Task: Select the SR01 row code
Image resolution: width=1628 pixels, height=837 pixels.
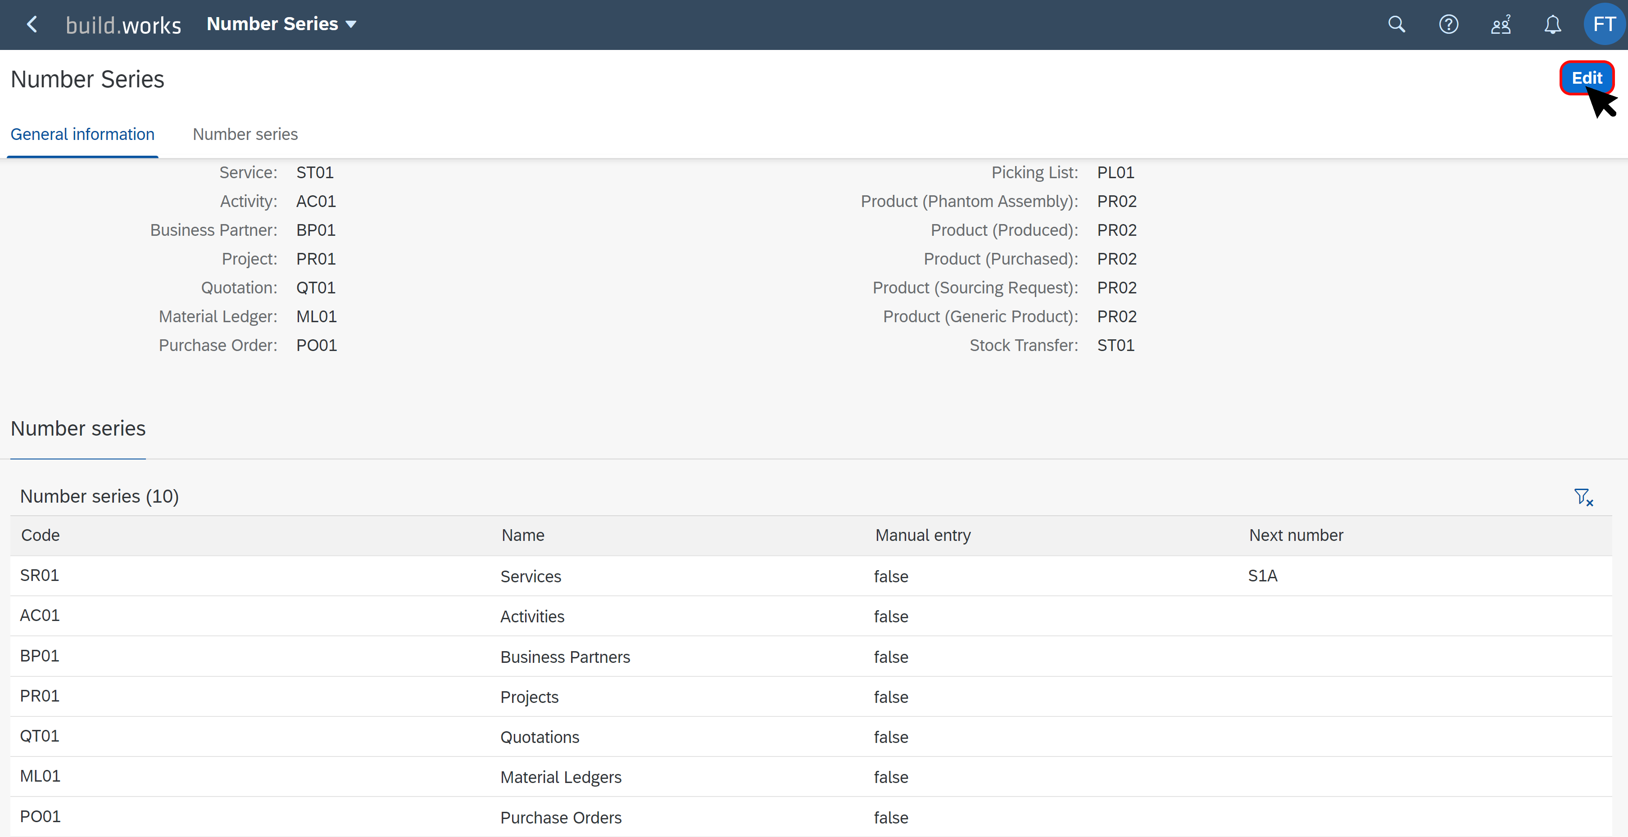Action: (x=39, y=576)
